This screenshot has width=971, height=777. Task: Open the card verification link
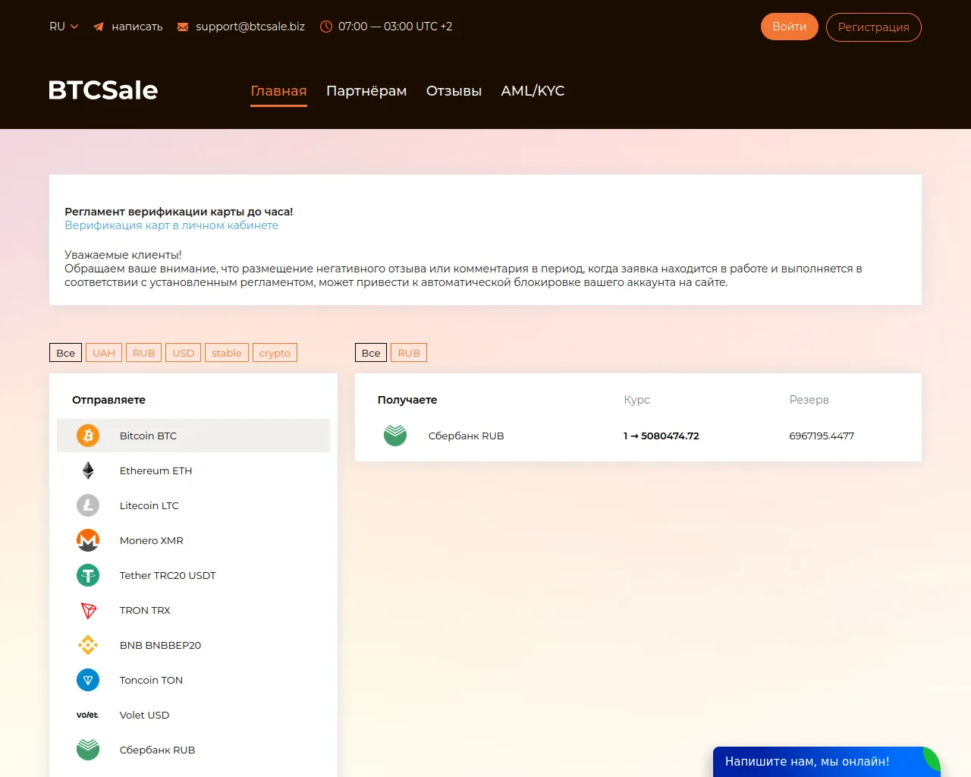click(171, 225)
